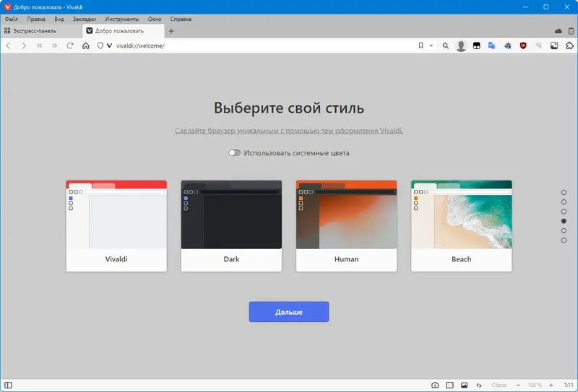The image size is (578, 392).
Task: Select the first welcome step dot
Action: coord(564,192)
